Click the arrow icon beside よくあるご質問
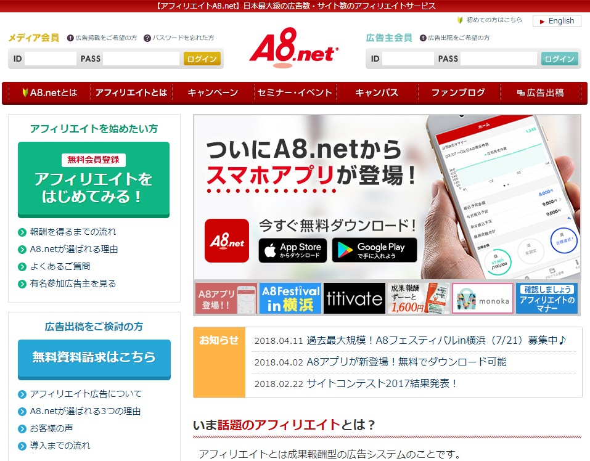590x461 pixels. 22,267
